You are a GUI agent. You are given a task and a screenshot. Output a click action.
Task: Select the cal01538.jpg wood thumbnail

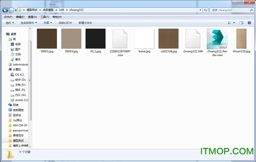point(169,39)
